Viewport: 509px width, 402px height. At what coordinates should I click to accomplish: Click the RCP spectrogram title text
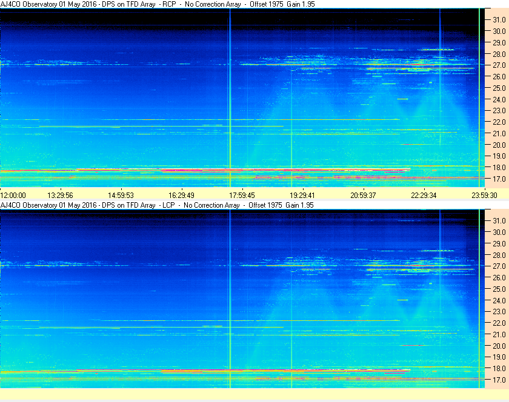tap(158, 4)
